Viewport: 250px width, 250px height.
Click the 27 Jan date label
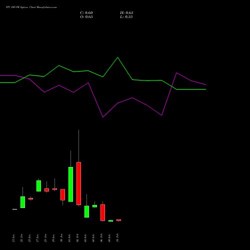coord(37,238)
